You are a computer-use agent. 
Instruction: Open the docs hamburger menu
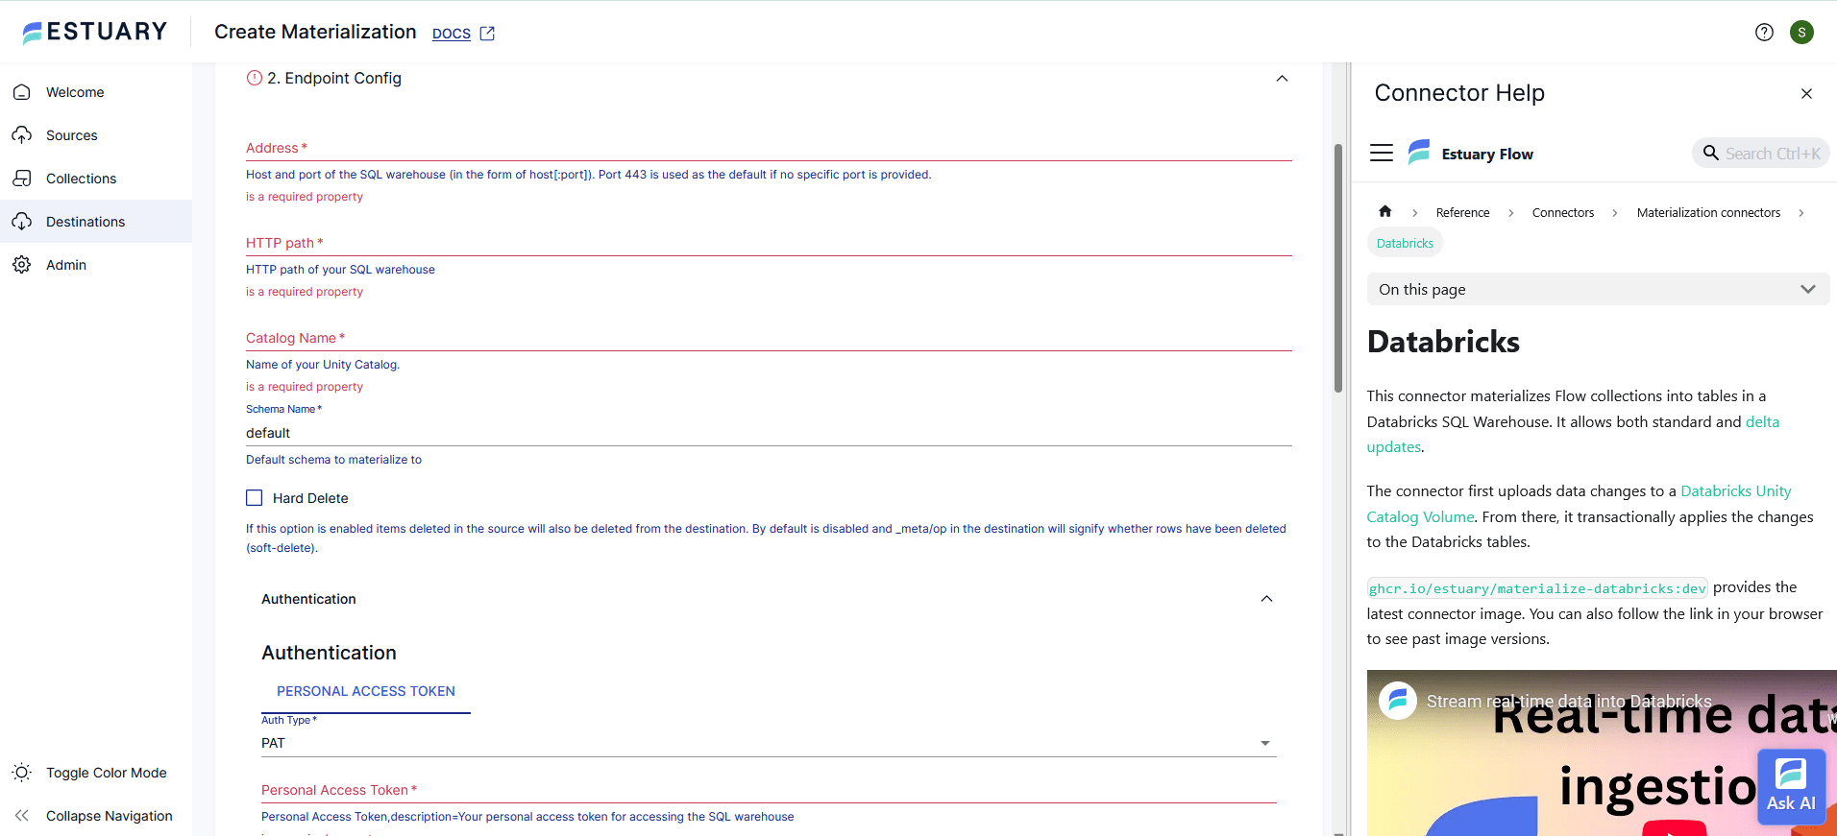[x=1382, y=153]
